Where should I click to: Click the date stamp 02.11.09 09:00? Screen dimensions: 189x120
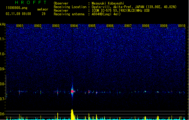pos(18,14)
